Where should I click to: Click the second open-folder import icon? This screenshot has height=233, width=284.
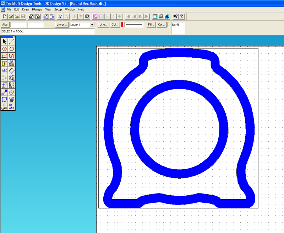click(17, 16)
